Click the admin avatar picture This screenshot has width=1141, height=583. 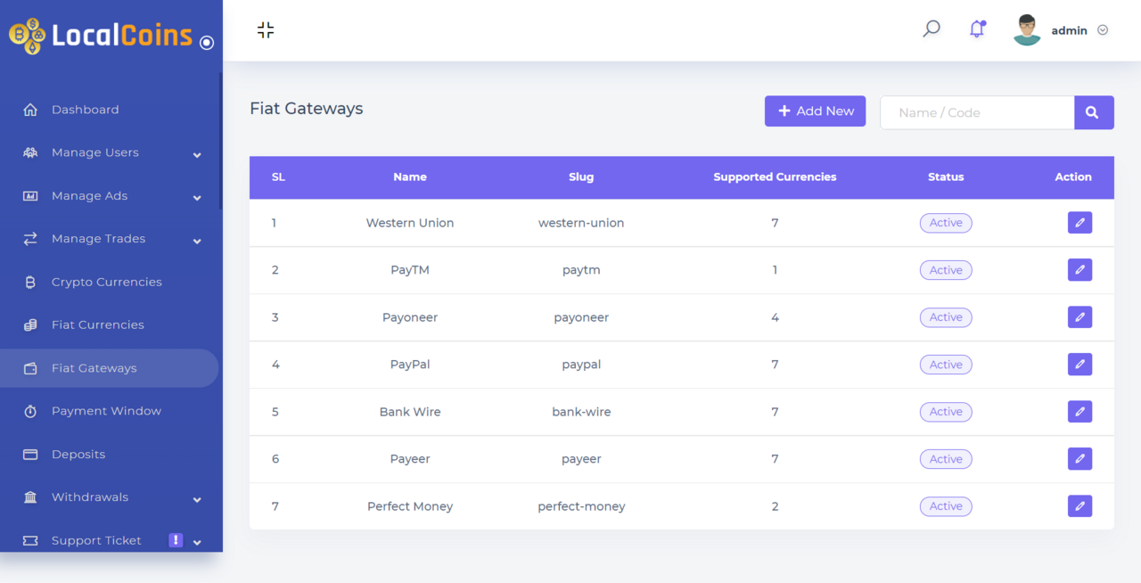click(1027, 30)
